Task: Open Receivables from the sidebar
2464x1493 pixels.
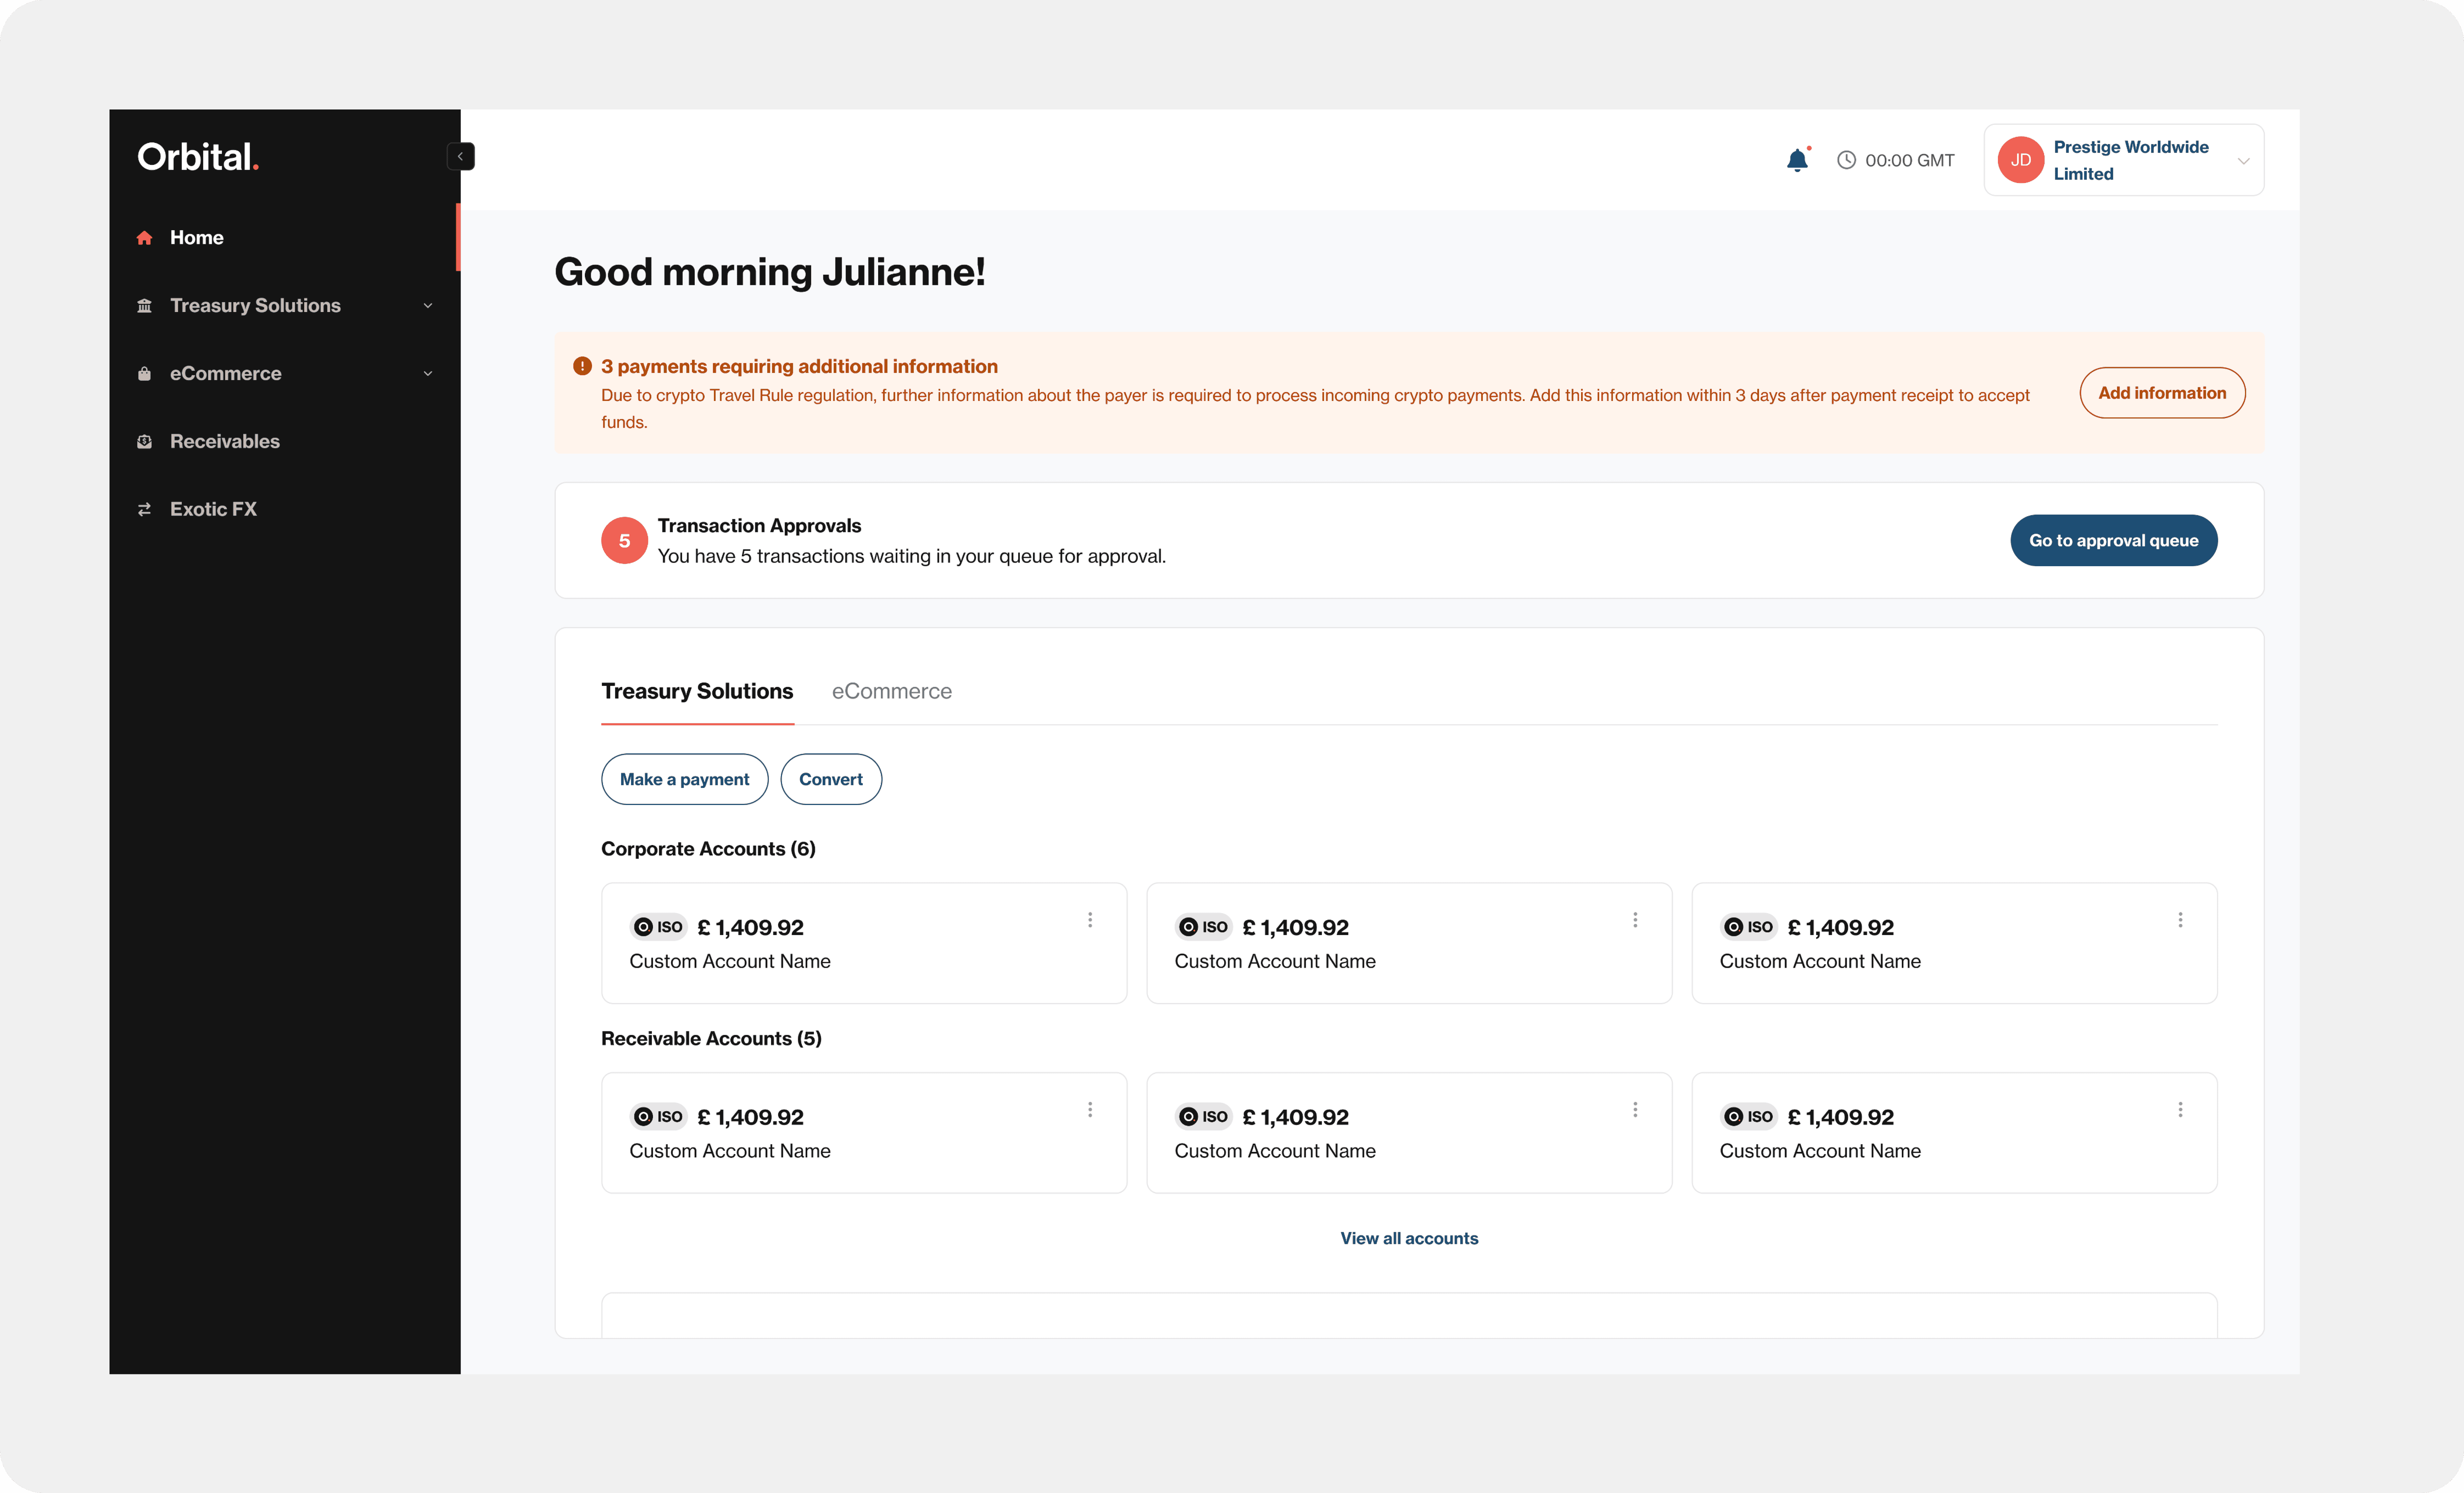Action: coord(224,441)
